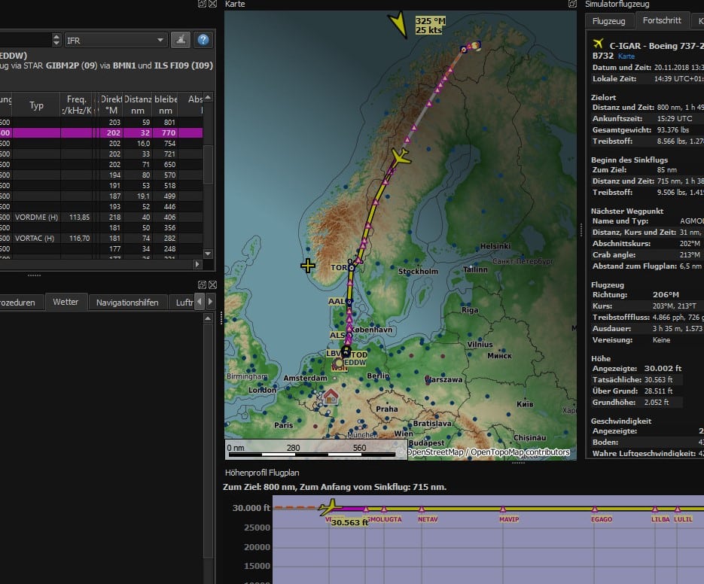
Task: Click the altitude spin box arrows
Action: (56, 40)
